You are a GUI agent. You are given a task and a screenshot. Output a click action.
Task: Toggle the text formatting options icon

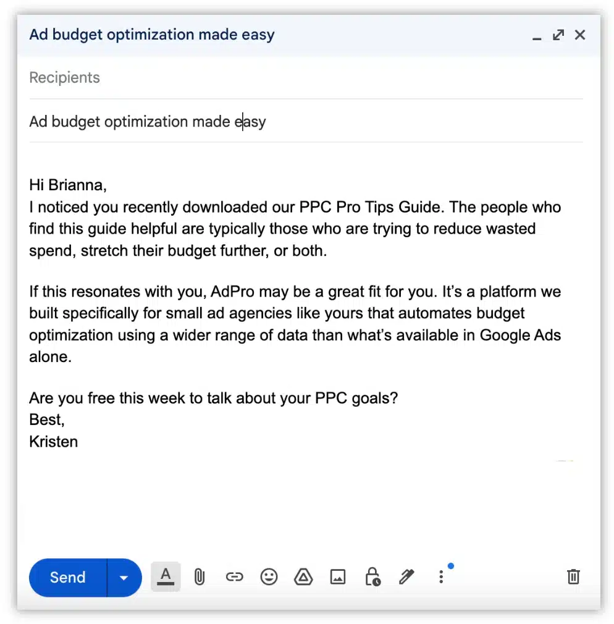pyautogui.click(x=165, y=577)
